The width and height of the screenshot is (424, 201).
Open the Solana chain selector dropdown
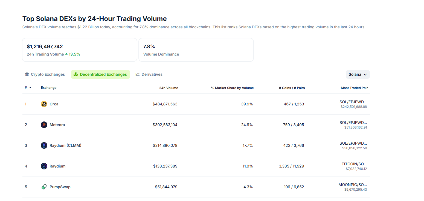point(358,74)
